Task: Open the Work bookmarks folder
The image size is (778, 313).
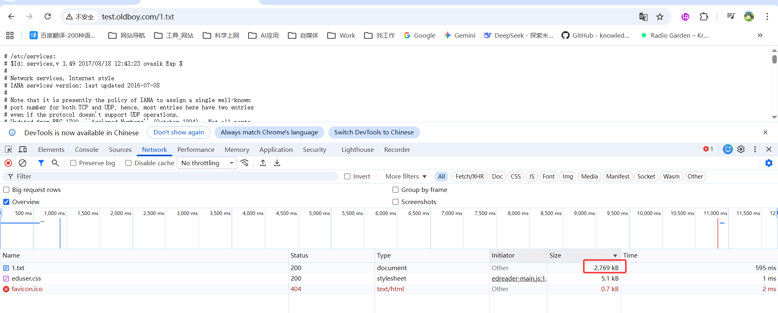Action: pyautogui.click(x=341, y=36)
